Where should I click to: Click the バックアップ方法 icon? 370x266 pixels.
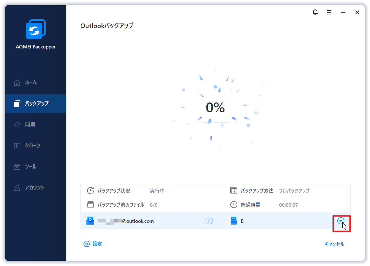(x=233, y=191)
